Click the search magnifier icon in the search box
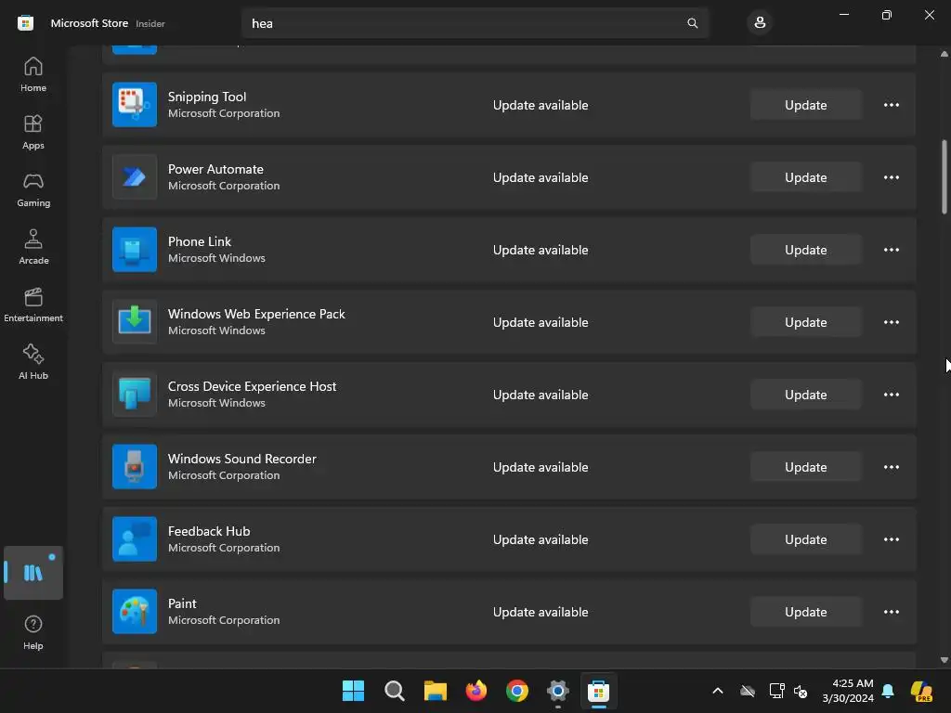This screenshot has height=713, width=951. [x=692, y=23]
